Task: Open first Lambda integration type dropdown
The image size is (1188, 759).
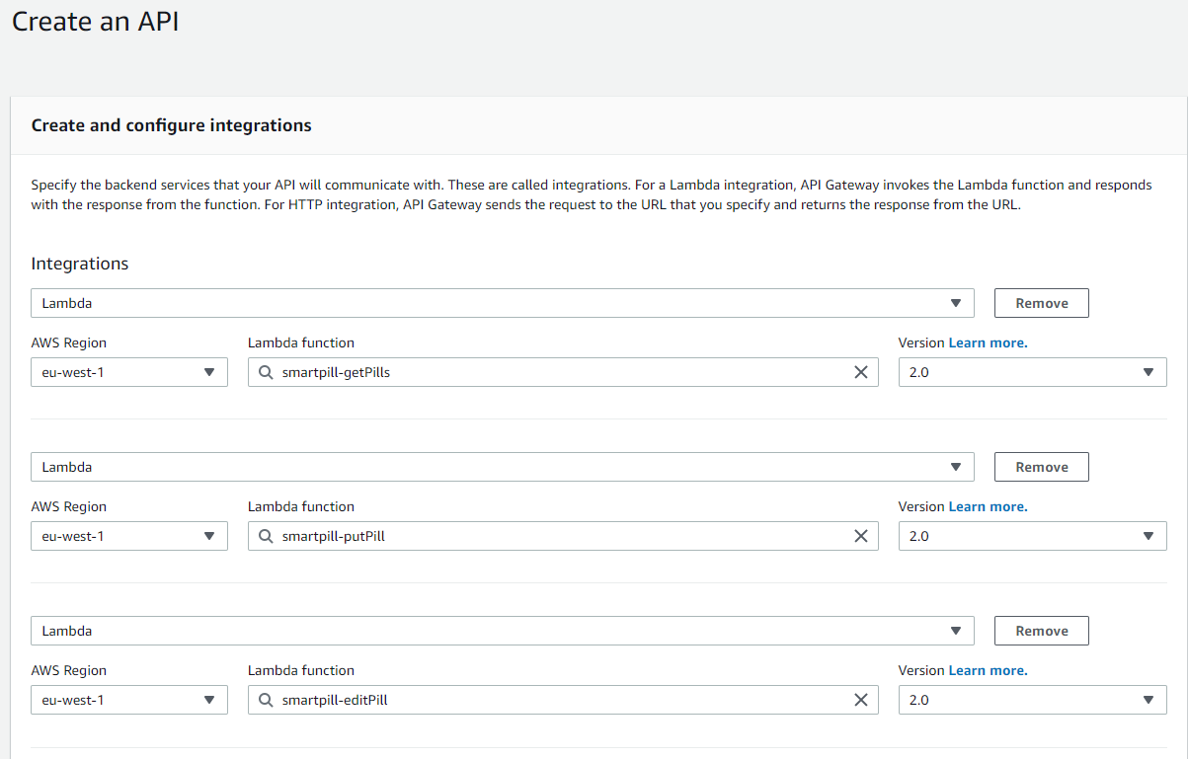Action: [502, 303]
